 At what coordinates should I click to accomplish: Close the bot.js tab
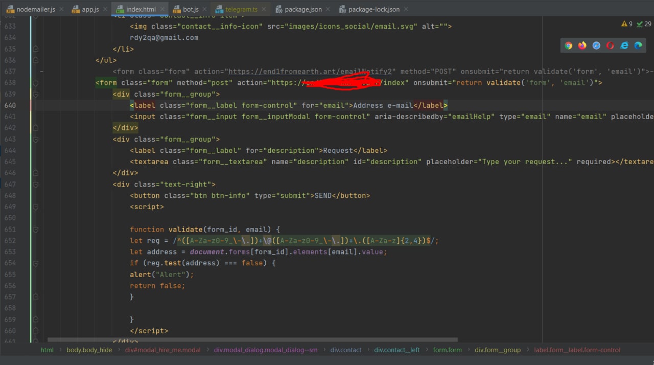point(204,9)
